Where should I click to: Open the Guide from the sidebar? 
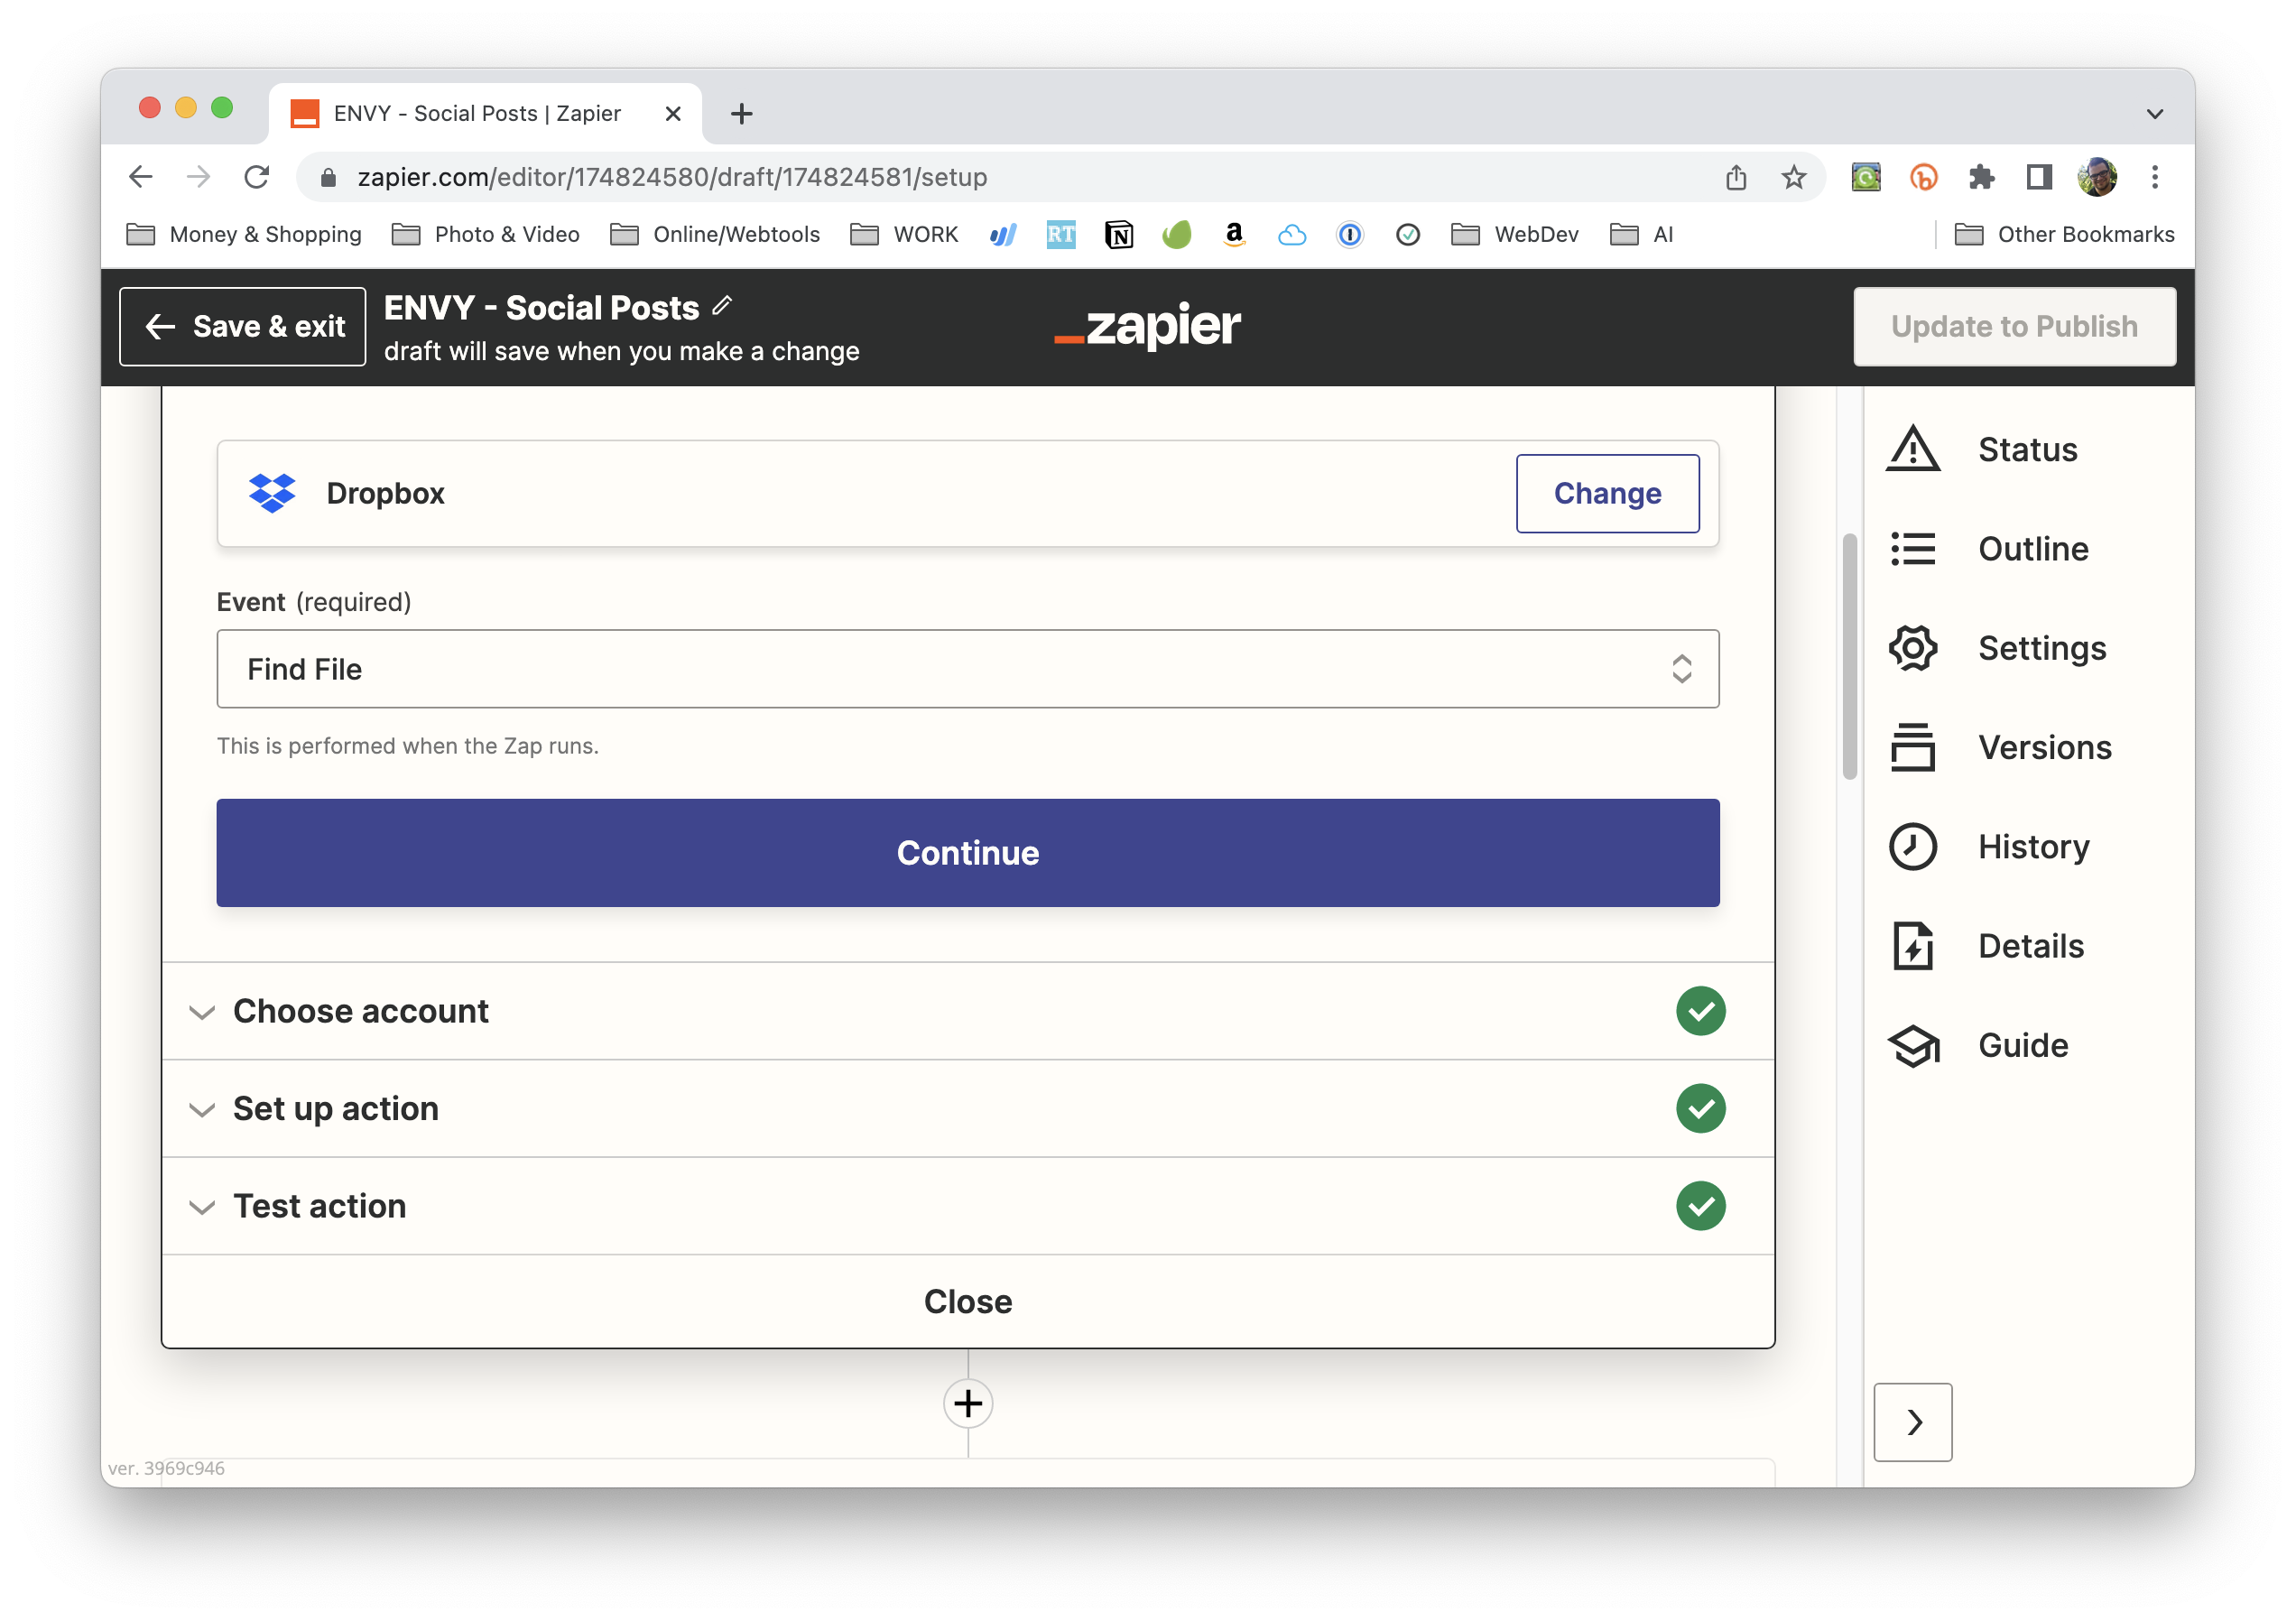click(x=1978, y=1045)
